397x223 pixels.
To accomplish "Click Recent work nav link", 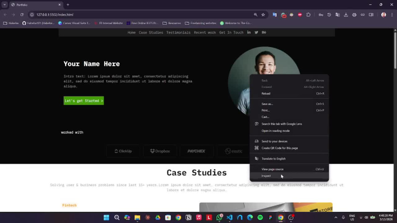I will [205, 32].
